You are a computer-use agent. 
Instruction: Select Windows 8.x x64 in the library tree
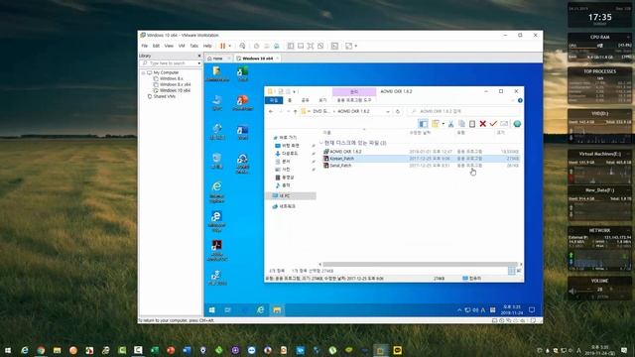(175, 84)
